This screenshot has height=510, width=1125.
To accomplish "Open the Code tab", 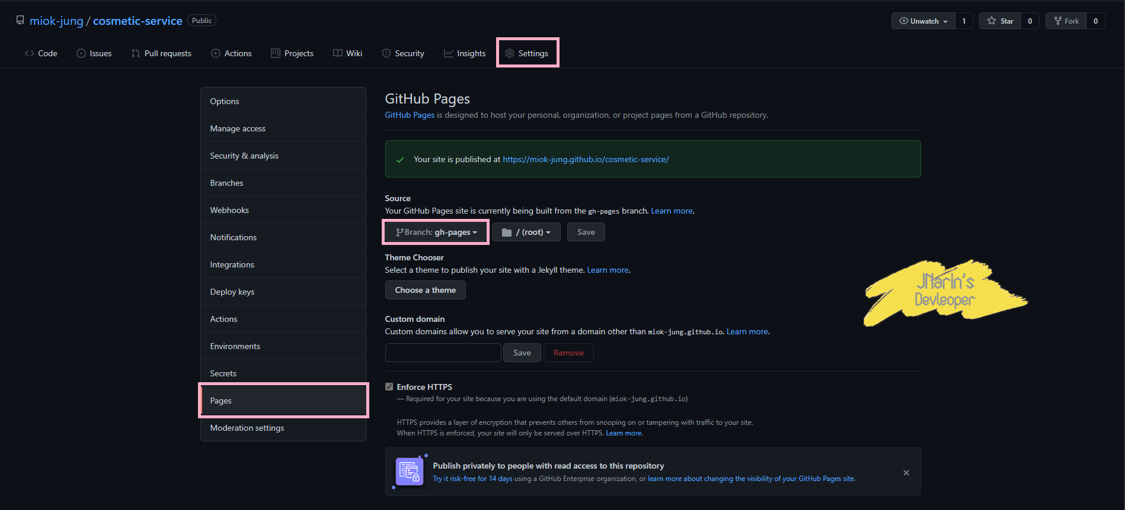I will (41, 53).
